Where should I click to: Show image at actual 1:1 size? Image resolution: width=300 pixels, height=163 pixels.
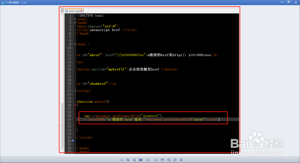(122, 160)
